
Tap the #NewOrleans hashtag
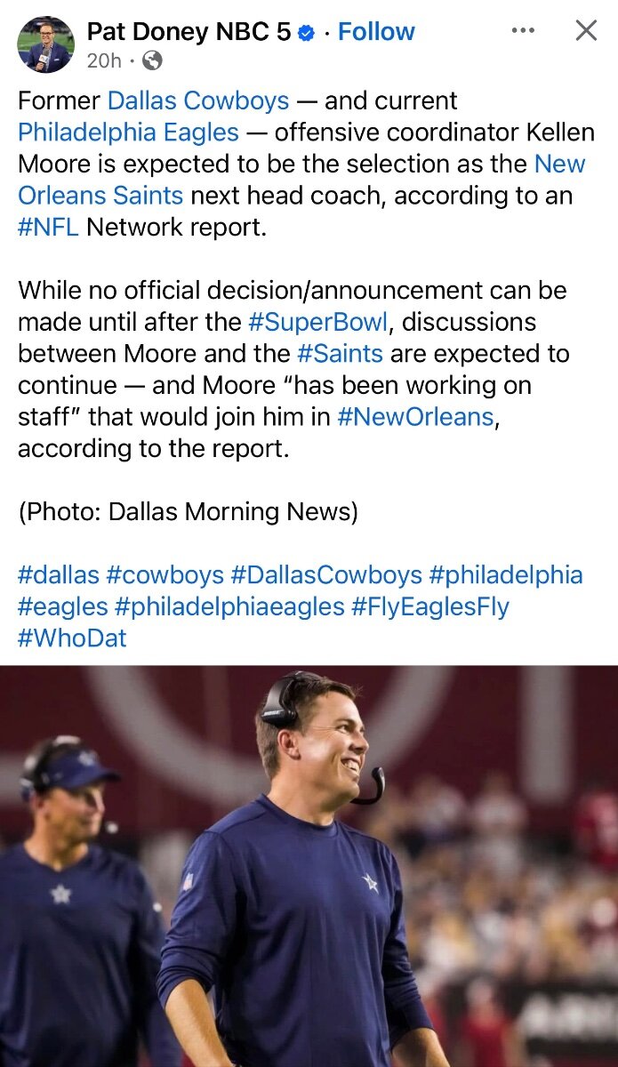(x=414, y=417)
